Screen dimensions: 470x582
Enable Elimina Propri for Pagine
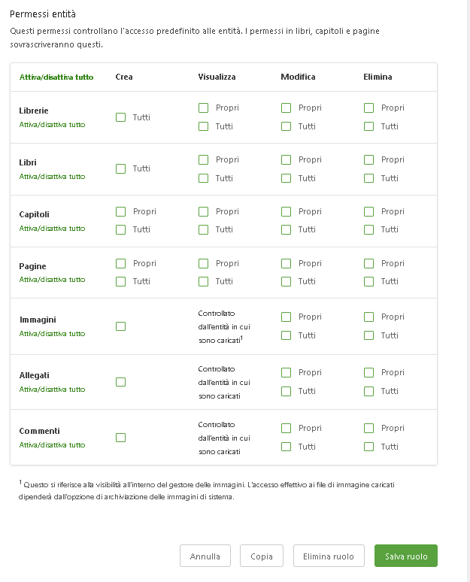click(x=369, y=263)
